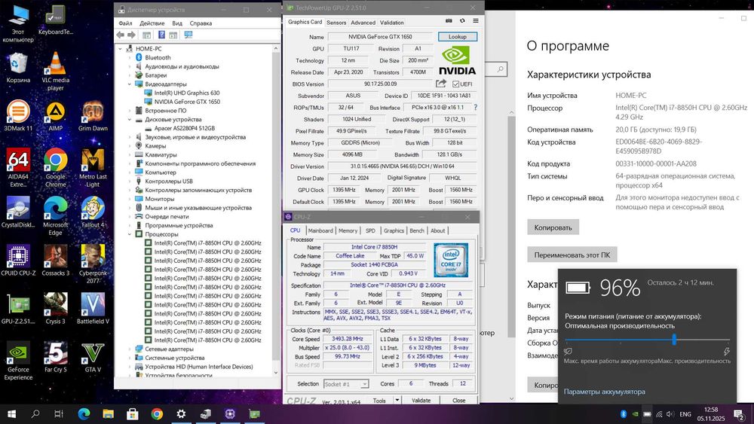Open CrystalDiskInfo desktop shortcut

tap(18, 212)
